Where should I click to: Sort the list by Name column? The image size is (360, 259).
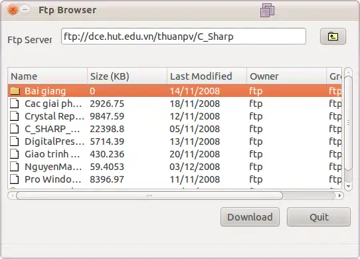pyautogui.click(x=48, y=76)
